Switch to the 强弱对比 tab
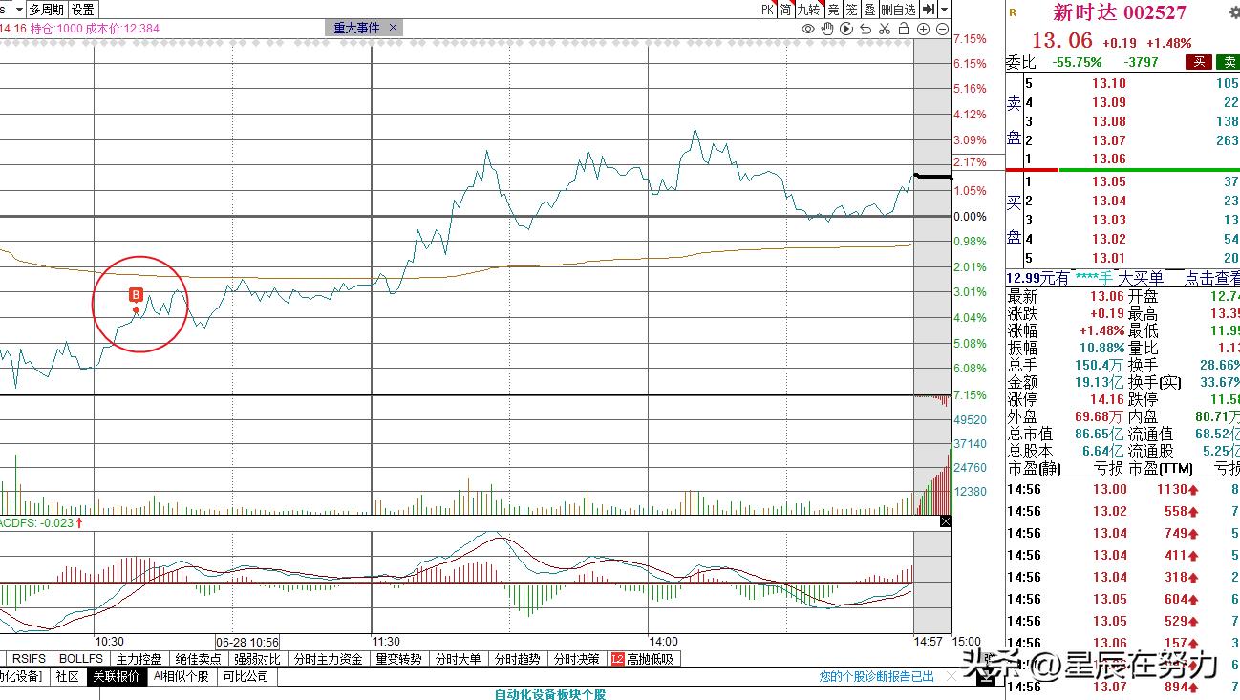1240x700 pixels. click(258, 659)
